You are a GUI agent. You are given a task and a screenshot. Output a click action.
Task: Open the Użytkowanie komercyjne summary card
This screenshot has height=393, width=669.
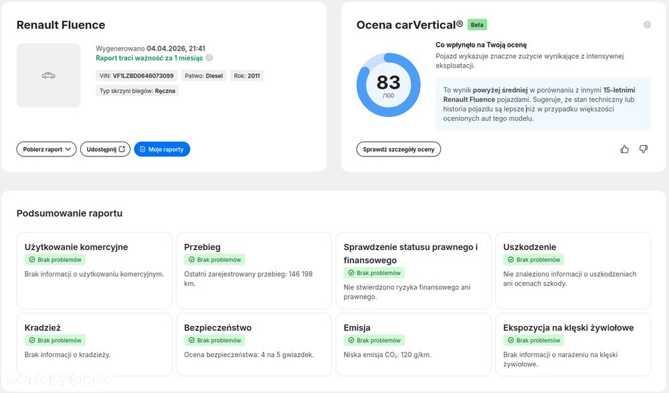point(94,270)
